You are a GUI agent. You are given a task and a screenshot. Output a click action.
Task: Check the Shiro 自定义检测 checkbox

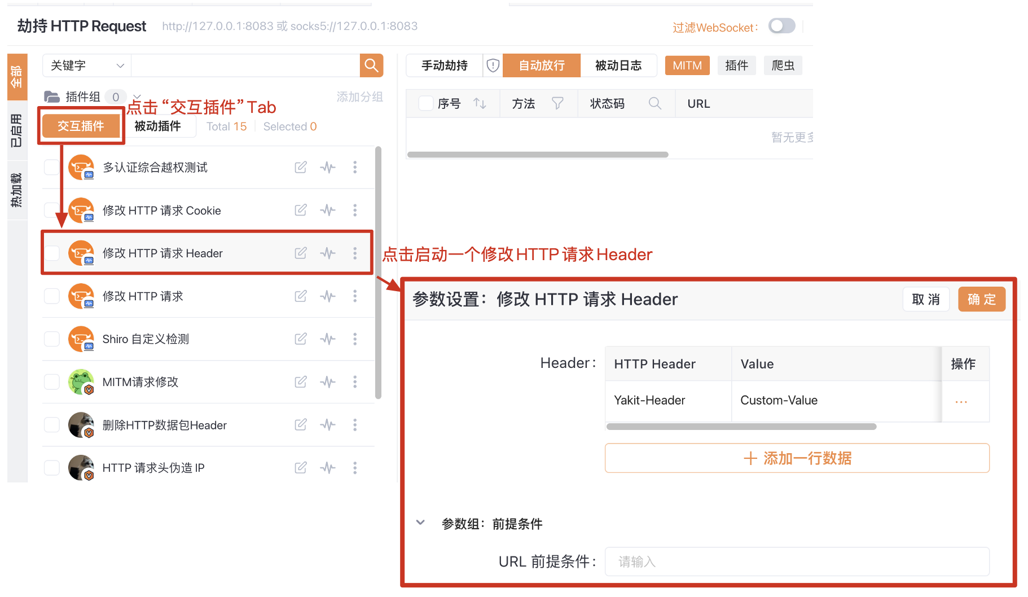pos(52,339)
